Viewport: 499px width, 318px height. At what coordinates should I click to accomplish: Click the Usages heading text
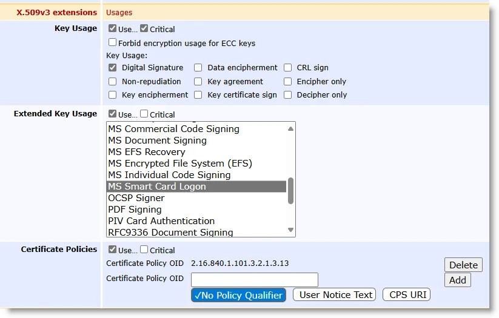(x=119, y=13)
